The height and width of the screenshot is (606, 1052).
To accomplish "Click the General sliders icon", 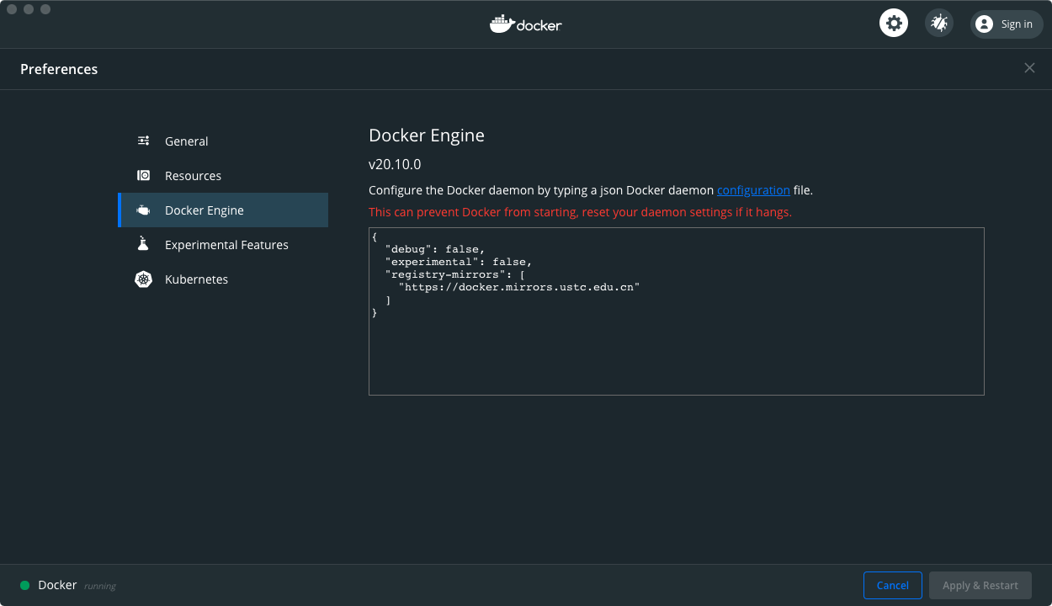I will [x=144, y=141].
